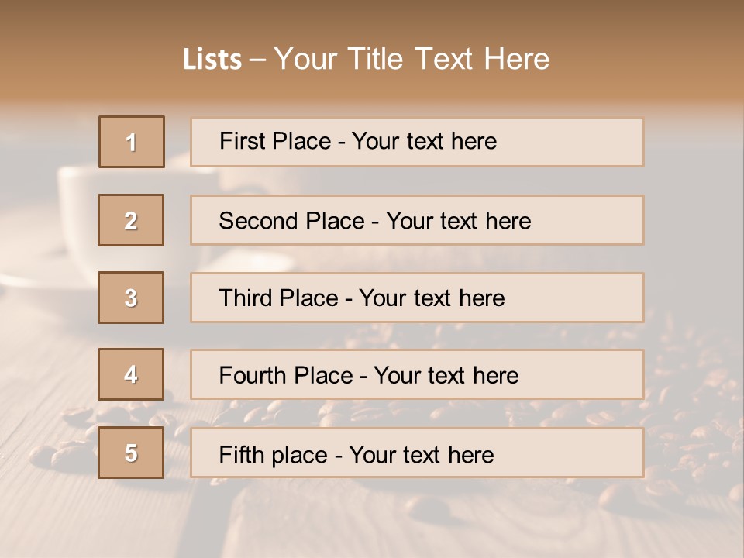Select the number 2 box
744x558 pixels.
tap(132, 220)
